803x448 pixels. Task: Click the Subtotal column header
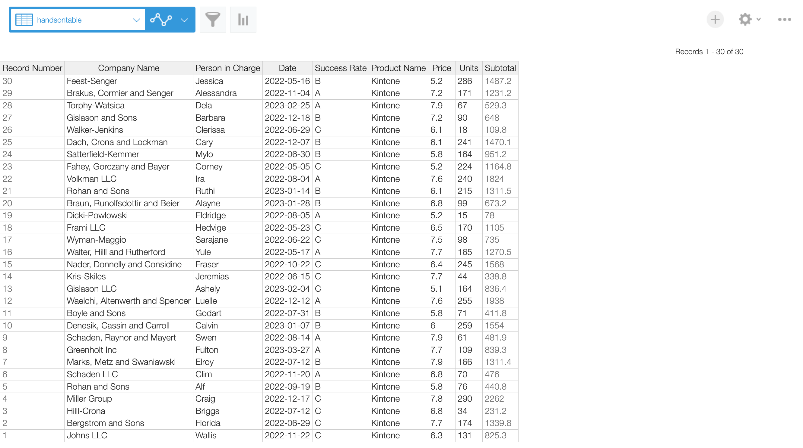(500, 68)
